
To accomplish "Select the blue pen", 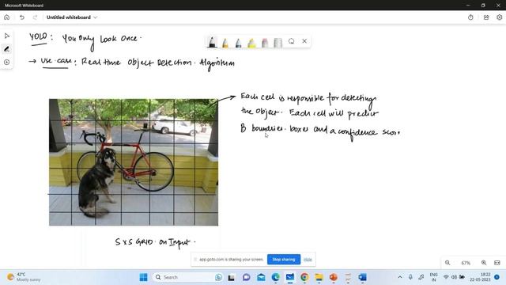I will coord(239,42).
